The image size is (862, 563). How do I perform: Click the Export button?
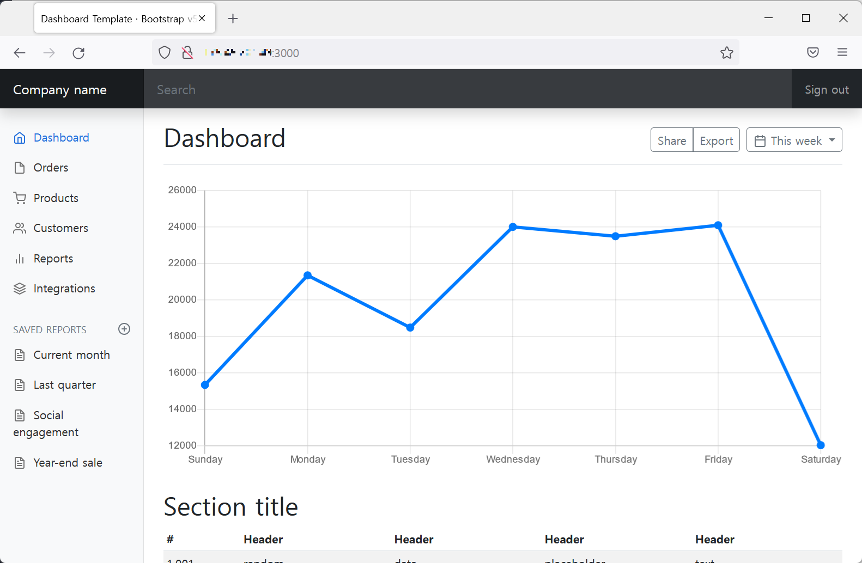(717, 140)
